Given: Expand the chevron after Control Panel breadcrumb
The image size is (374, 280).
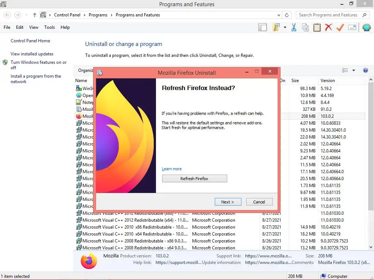Looking at the screenshot, I should [x=84, y=15].
